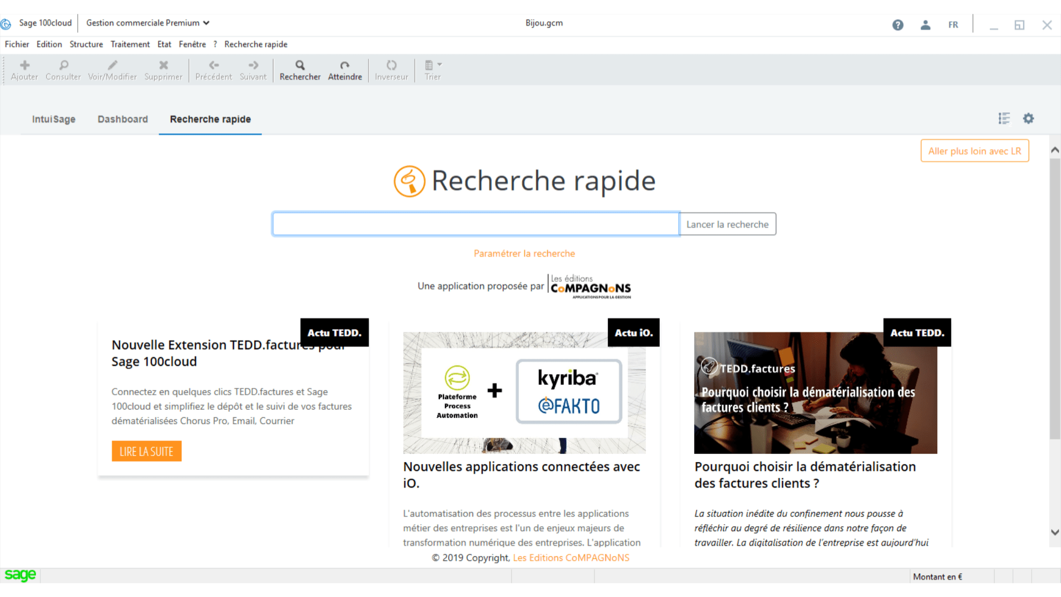Go to Suivant record
This screenshot has width=1061, height=597.
(253, 70)
